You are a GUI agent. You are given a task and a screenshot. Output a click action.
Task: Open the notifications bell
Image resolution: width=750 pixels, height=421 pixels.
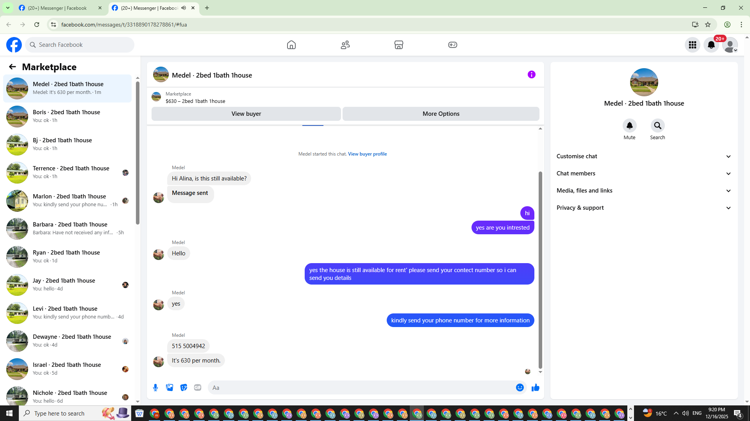pos(711,45)
